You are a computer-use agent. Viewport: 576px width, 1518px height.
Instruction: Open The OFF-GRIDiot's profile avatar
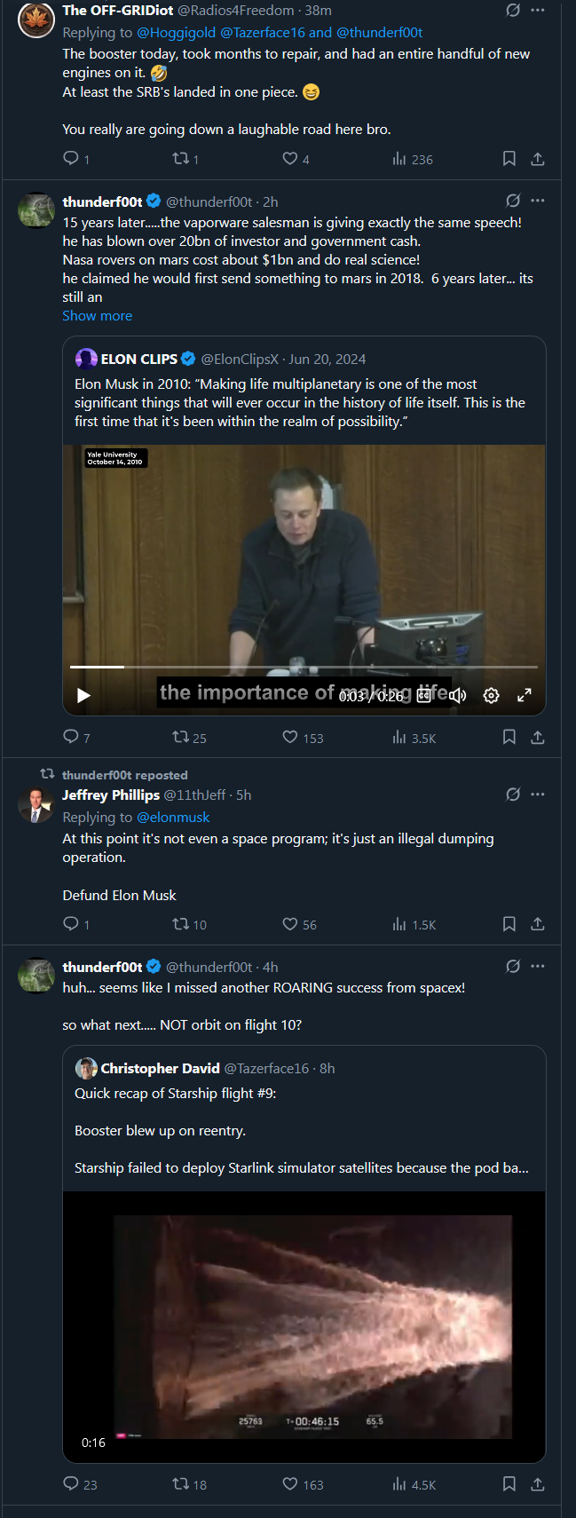click(36, 20)
